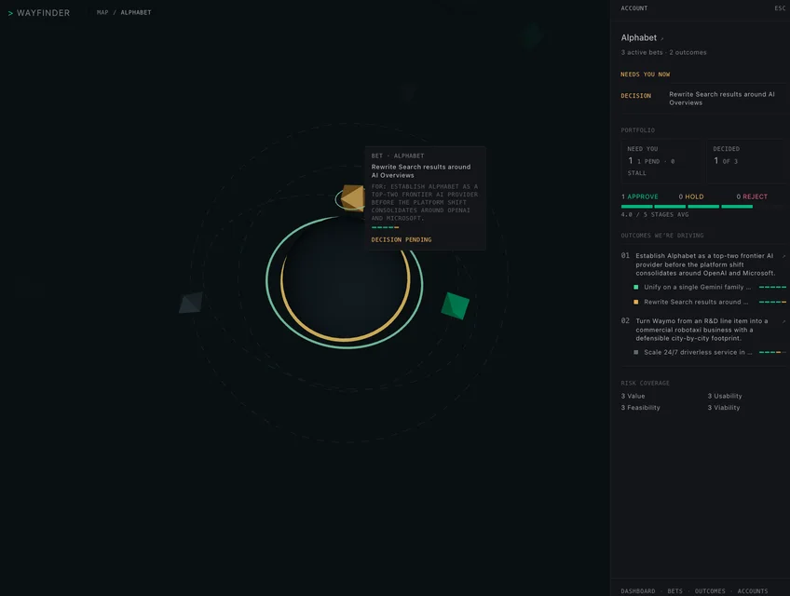Image resolution: width=790 pixels, height=596 pixels.
Task: Click green status square for Unify Gemini bet
Action: pyautogui.click(x=636, y=287)
